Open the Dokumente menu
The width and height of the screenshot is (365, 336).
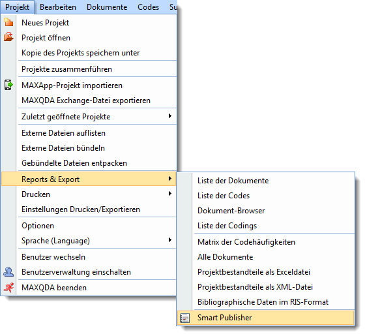point(107,7)
